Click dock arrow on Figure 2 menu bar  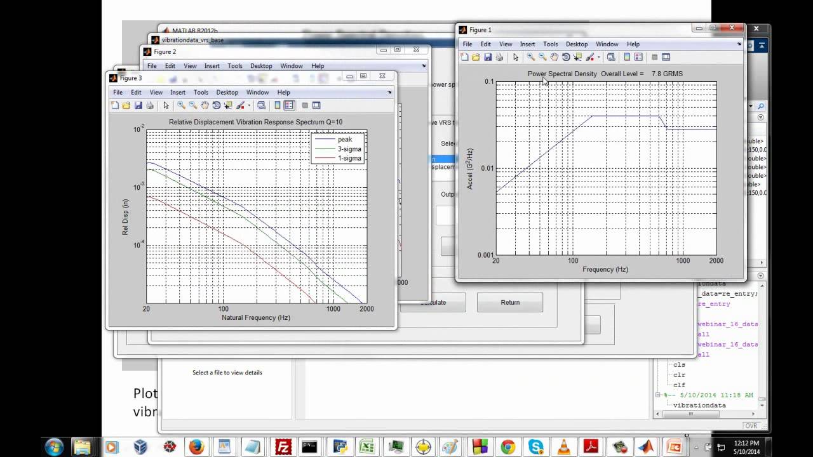424,66
